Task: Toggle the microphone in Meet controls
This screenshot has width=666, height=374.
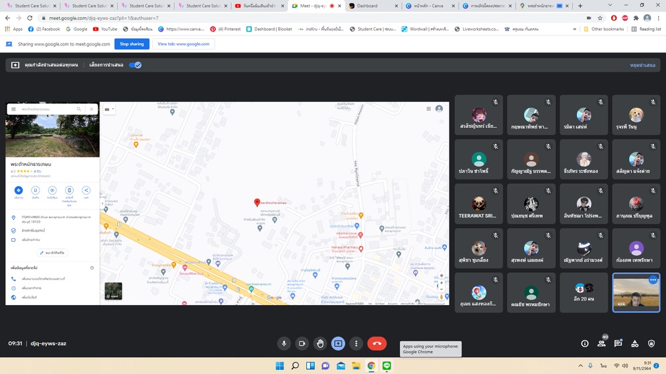Action: 283,343
